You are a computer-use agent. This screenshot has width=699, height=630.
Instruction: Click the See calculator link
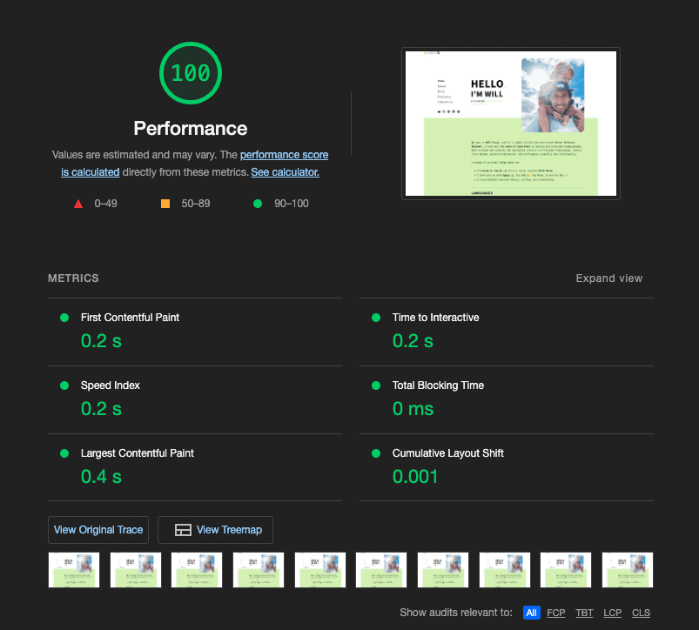[x=285, y=172]
